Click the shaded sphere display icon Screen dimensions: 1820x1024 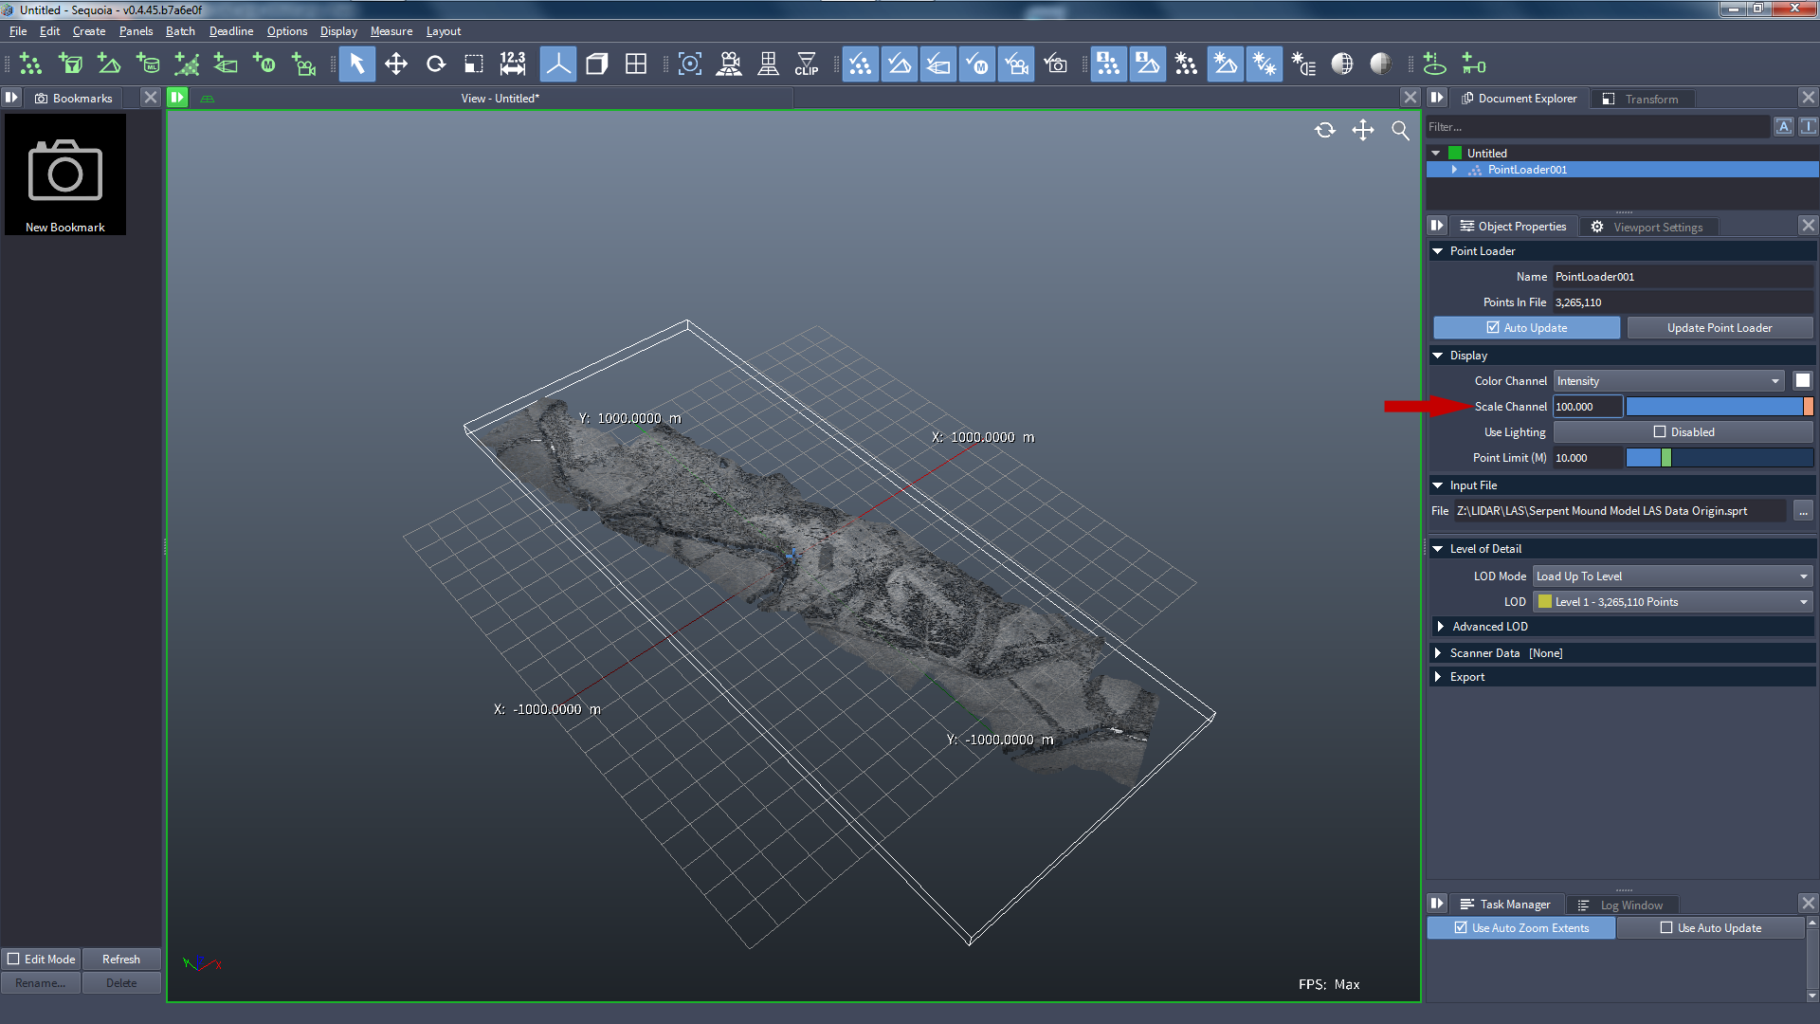click(x=1381, y=64)
